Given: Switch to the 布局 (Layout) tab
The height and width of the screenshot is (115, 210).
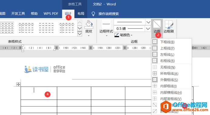Looking at the screenshot, I should [x=81, y=14].
